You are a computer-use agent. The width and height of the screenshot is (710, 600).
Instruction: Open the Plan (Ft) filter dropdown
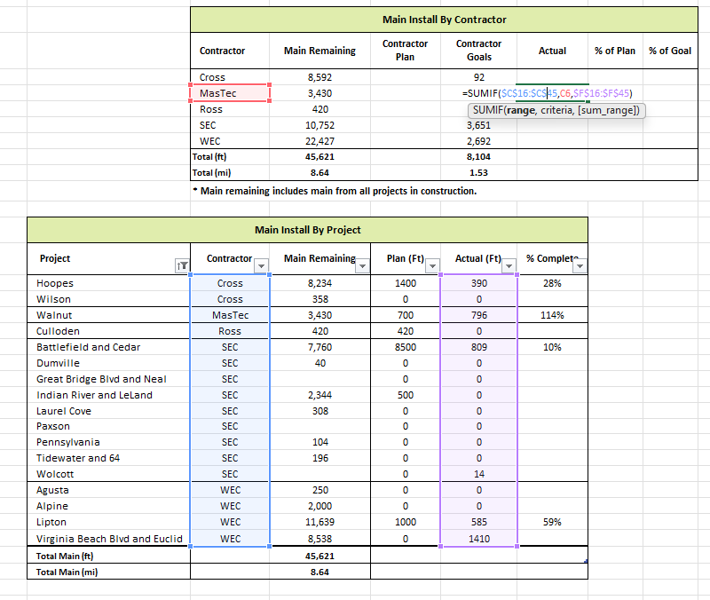pyautogui.click(x=432, y=265)
